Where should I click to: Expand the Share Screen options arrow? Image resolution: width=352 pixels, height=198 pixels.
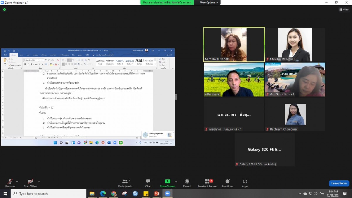click(x=176, y=181)
